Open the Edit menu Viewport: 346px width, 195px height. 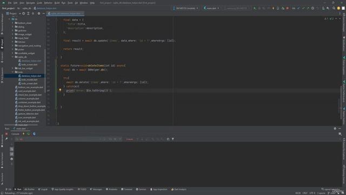[x=15, y=3]
